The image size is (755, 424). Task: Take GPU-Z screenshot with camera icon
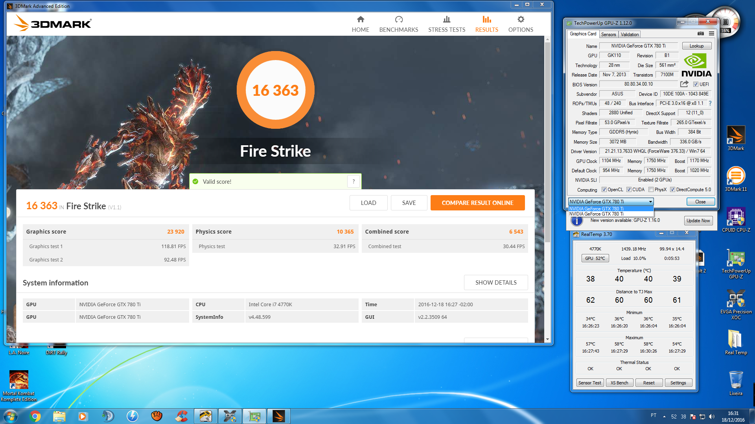click(x=701, y=34)
